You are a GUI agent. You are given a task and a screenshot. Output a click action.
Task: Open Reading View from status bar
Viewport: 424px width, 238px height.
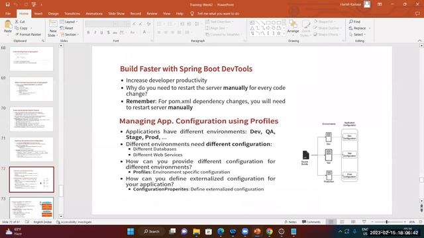353,222
